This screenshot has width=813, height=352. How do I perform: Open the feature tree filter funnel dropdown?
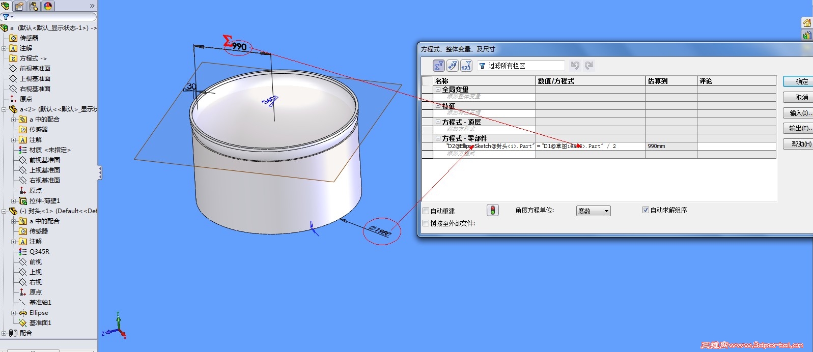8,17
